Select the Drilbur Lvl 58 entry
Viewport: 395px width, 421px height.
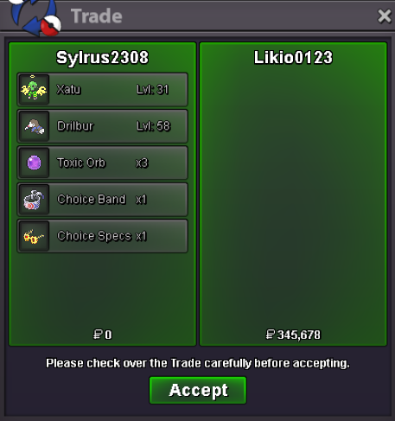(x=103, y=126)
